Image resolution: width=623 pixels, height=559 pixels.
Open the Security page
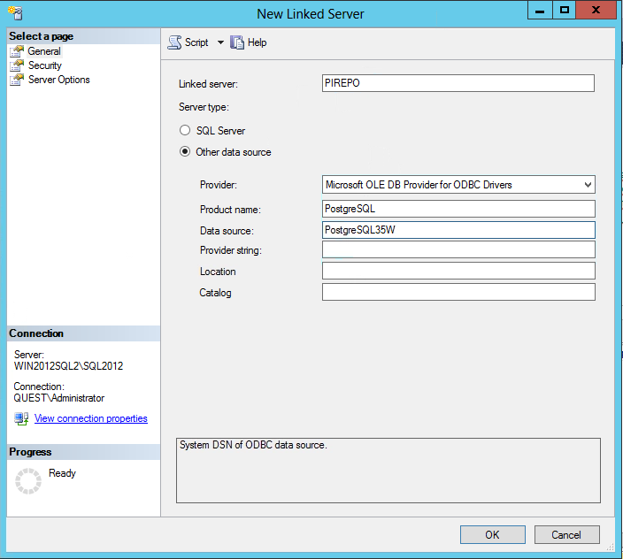pos(44,65)
